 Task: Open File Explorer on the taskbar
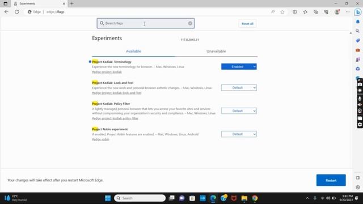[x=244, y=198]
